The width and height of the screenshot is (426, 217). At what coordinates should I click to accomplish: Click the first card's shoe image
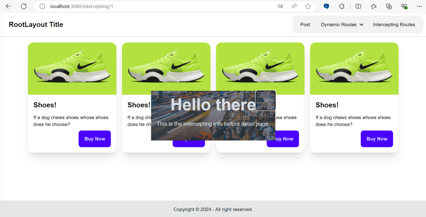coord(72,69)
